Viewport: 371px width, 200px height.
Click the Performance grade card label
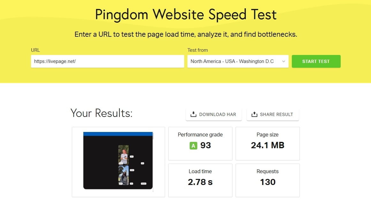tap(200, 135)
